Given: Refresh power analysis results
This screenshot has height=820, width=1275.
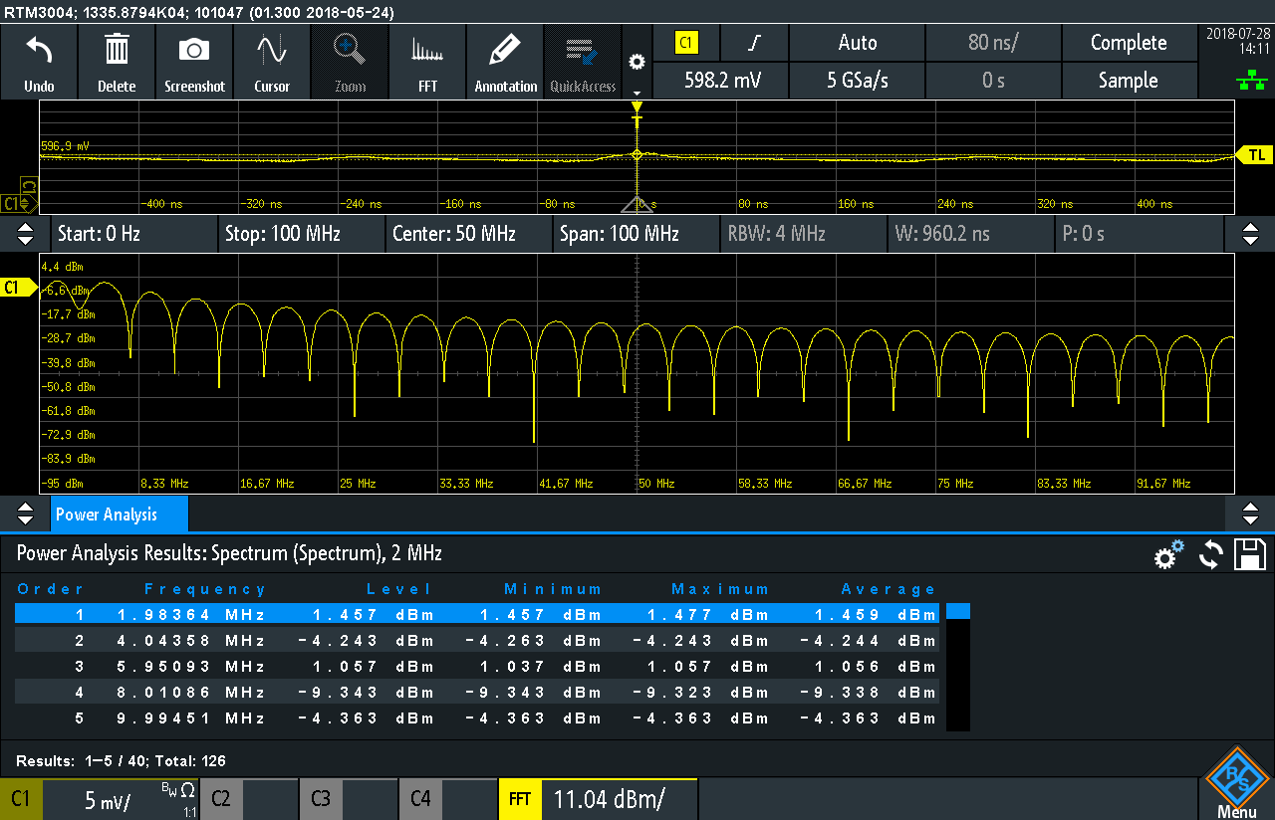Looking at the screenshot, I should [x=1210, y=555].
